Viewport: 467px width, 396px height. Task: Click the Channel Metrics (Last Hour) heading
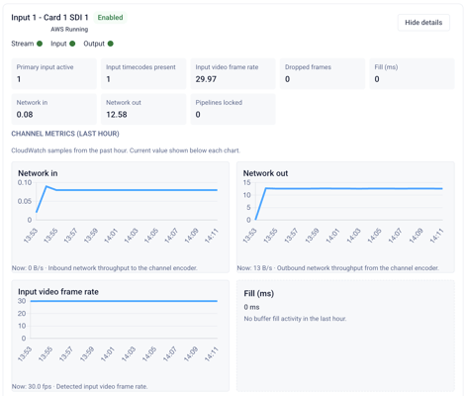(x=65, y=134)
